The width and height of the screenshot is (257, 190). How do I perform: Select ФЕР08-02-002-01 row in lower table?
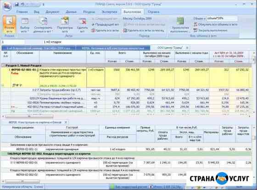pos(126,164)
